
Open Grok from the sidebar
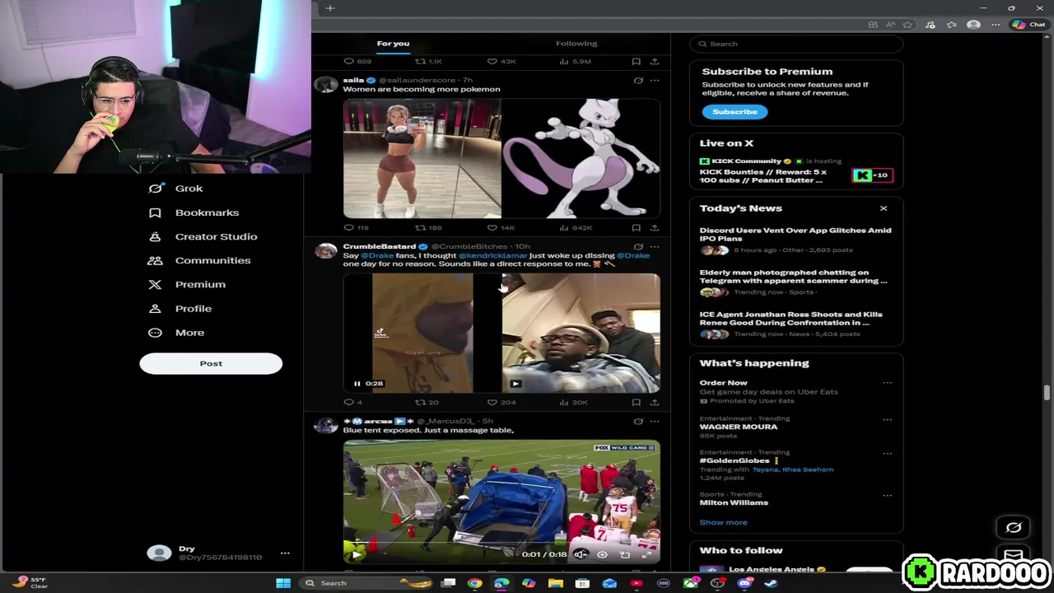(175, 189)
